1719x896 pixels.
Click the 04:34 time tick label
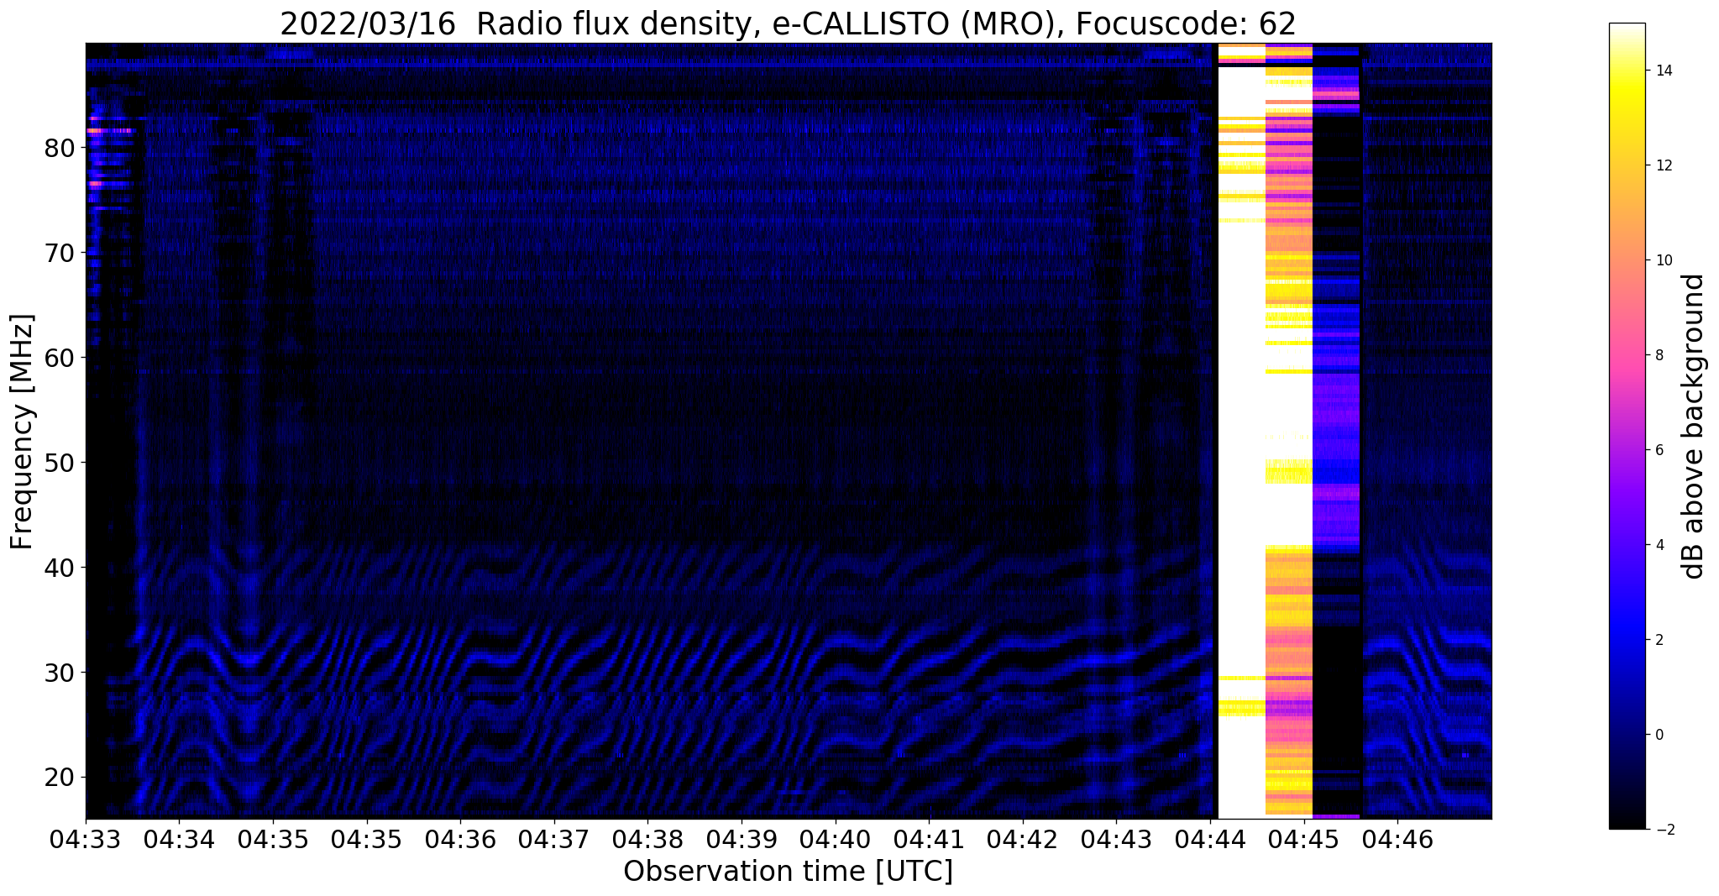179,839
